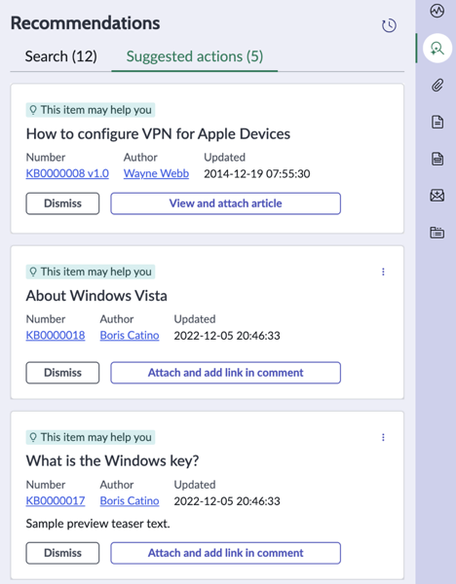456x584 pixels.
Task: Open the folder list icon in sidebar
Action: (x=437, y=233)
